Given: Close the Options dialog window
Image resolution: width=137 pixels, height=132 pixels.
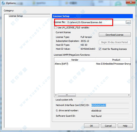Looking at the screenshot, I should (x=131, y=2).
